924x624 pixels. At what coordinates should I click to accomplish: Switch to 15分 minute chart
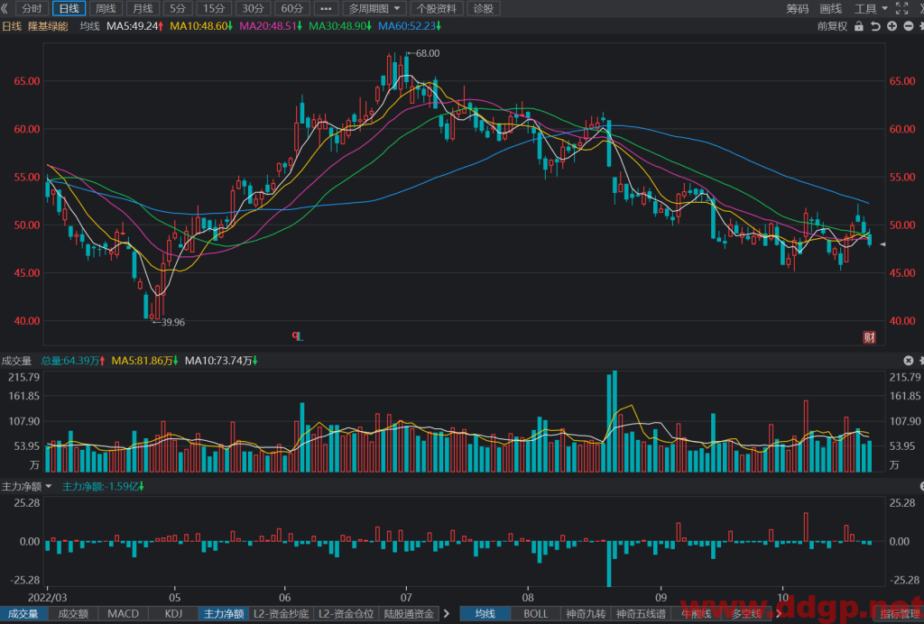(x=214, y=8)
